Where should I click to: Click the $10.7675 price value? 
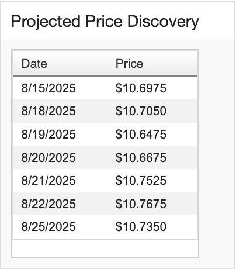141,204
